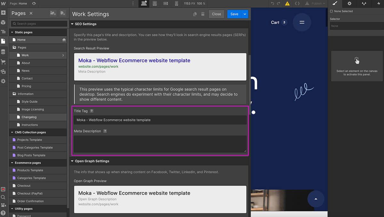Select the Blog Posts Template page
Screen dimensions: 384x217
pyautogui.click(x=38, y=155)
